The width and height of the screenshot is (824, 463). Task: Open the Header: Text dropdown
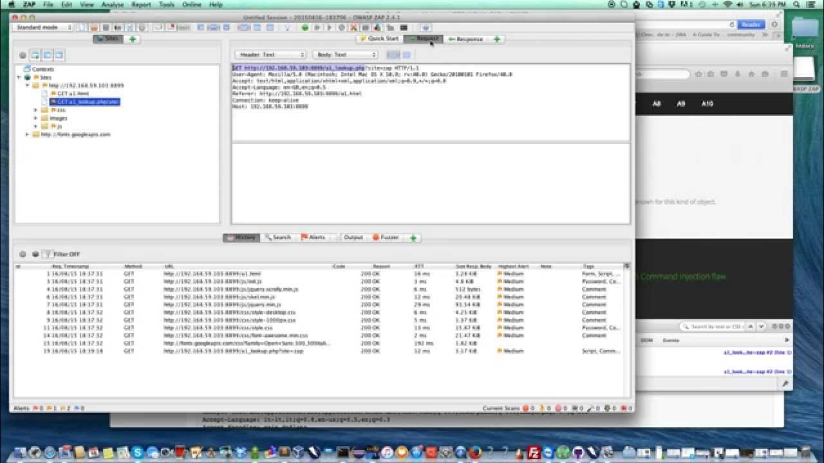pos(270,55)
